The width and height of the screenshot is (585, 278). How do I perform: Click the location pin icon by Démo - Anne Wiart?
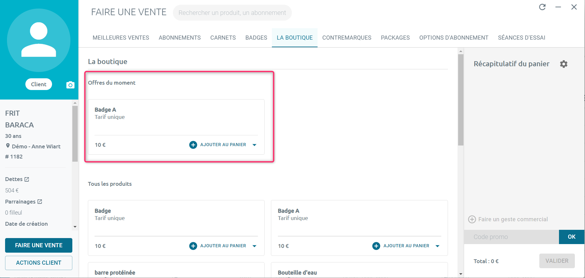tap(8, 146)
